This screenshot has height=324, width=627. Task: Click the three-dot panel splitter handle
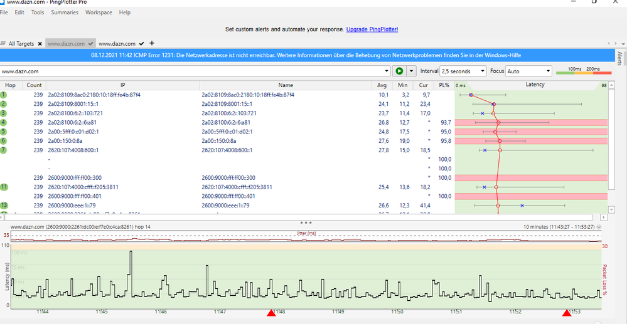306,222
